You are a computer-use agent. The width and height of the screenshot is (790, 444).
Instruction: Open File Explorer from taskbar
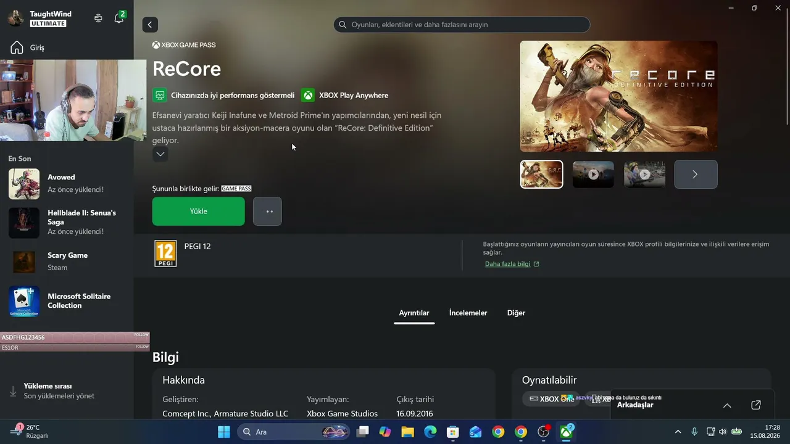tap(407, 432)
